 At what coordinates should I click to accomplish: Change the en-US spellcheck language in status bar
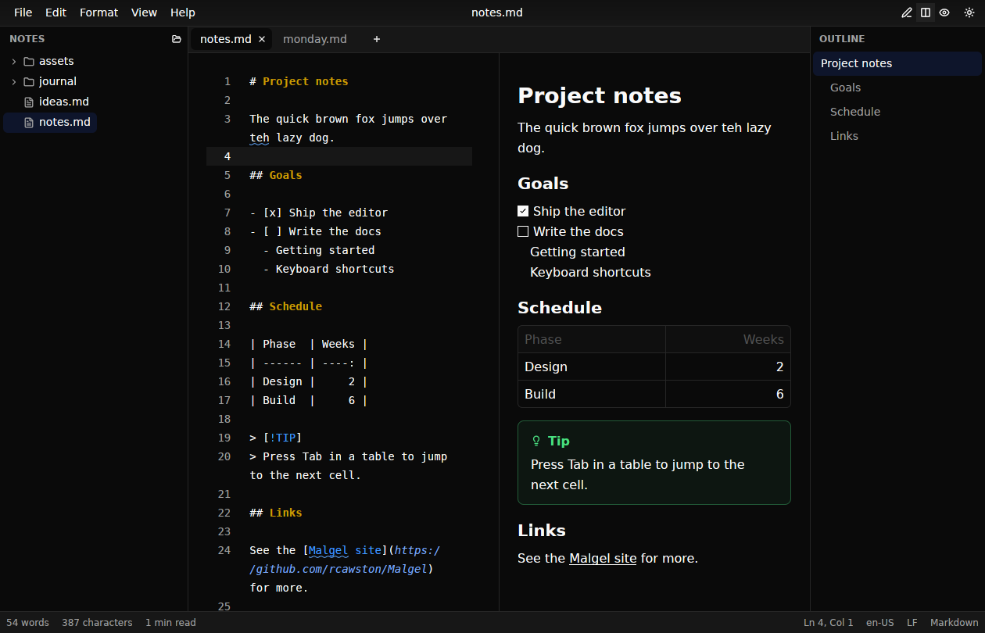coord(880,623)
